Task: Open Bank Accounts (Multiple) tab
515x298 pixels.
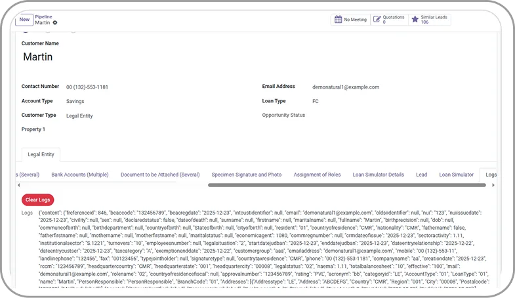Action: (x=80, y=175)
